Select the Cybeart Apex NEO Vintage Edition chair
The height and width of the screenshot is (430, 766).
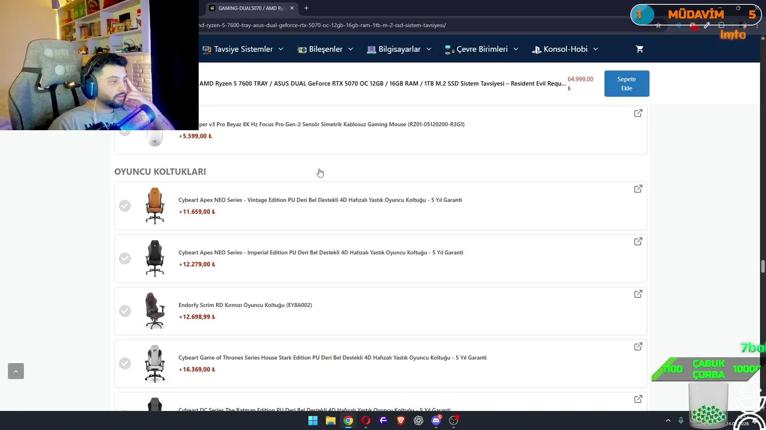[124, 205]
